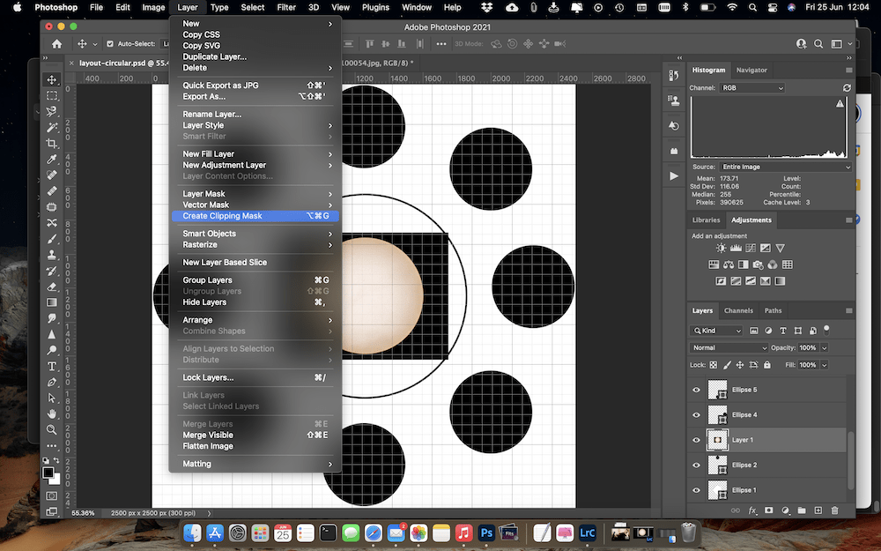
Task: Select the Move tool in the toolbar
Action: 52,80
